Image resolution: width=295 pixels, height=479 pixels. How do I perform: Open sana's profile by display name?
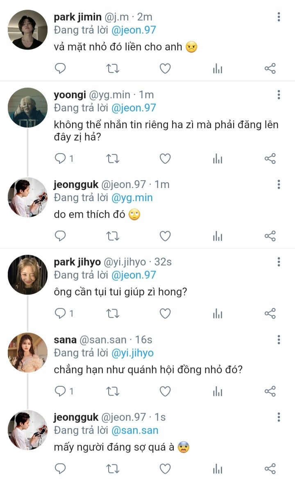(x=65, y=340)
